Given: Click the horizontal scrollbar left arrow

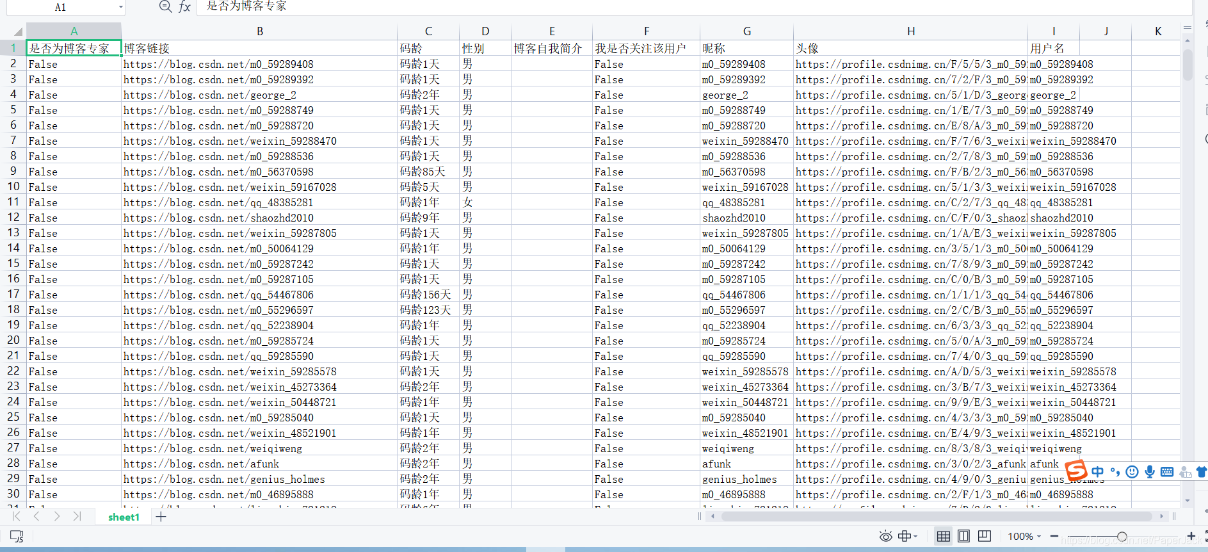Looking at the screenshot, I should tap(712, 516).
